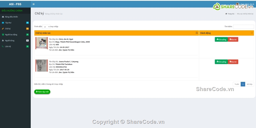Click the white badge beside Người dùng
This screenshot has height=128, width=256.
(x=27, y=41)
